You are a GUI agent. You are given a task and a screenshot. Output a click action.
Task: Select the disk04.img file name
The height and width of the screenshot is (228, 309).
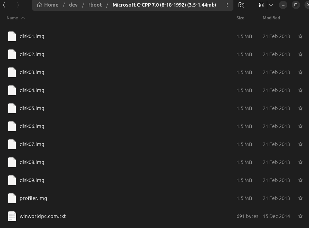pyautogui.click(x=32, y=90)
